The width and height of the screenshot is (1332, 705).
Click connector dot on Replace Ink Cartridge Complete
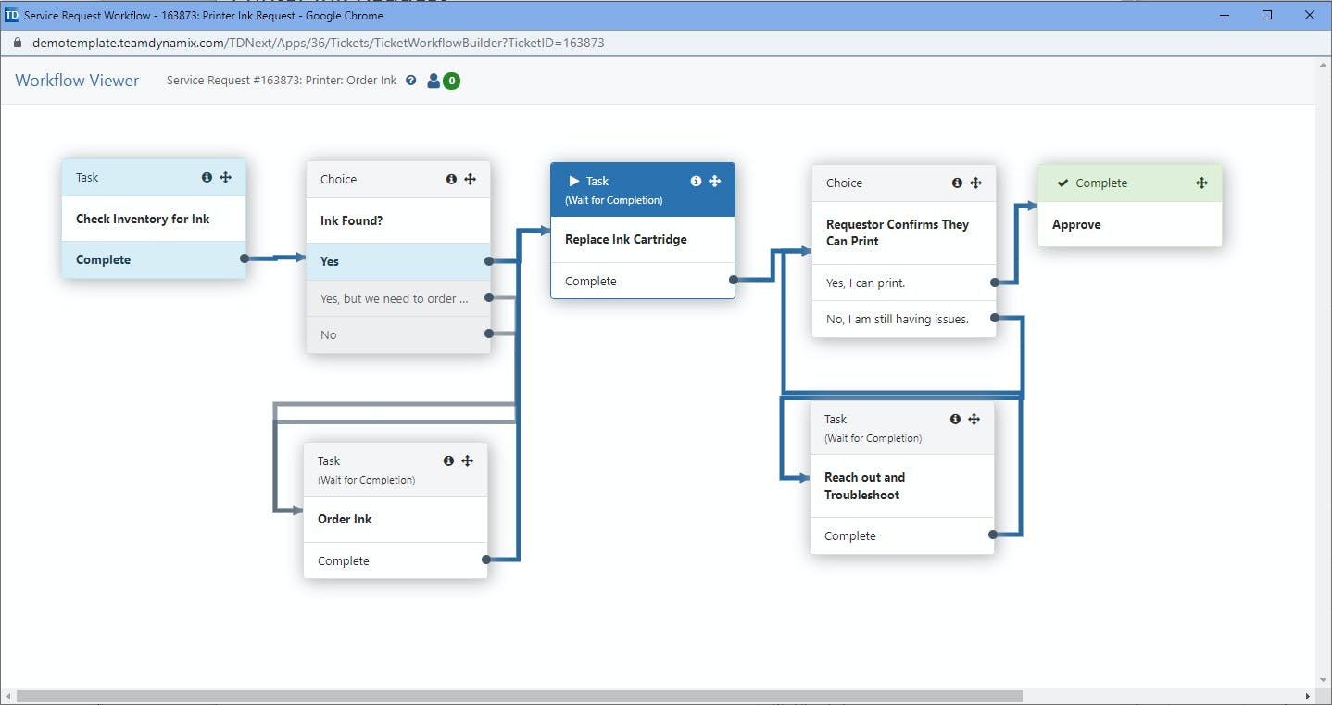[733, 279]
